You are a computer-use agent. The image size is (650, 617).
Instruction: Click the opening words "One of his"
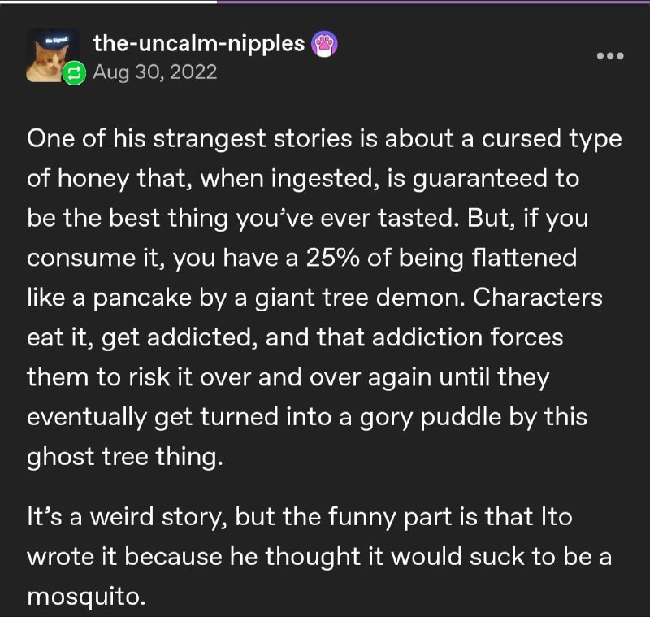click(x=86, y=138)
